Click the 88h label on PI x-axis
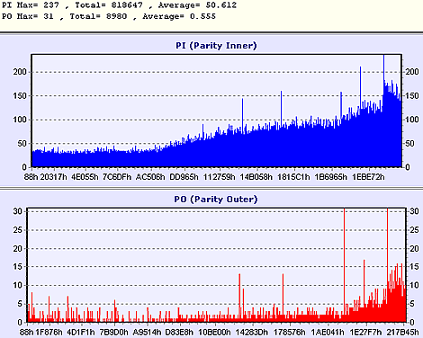This screenshot has width=423, height=338. click(x=31, y=177)
